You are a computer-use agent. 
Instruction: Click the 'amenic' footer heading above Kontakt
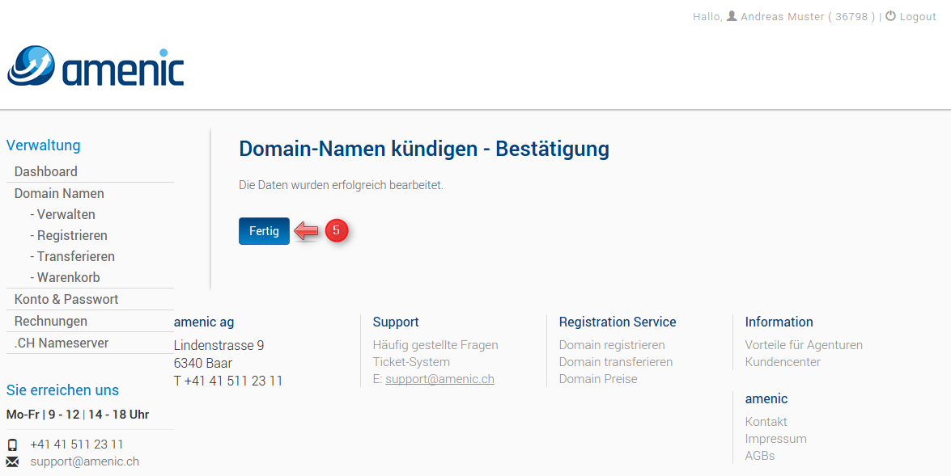point(766,399)
